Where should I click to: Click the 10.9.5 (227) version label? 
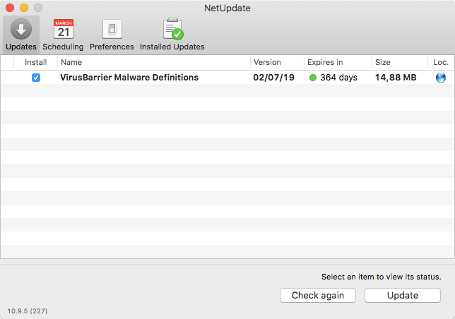28,311
